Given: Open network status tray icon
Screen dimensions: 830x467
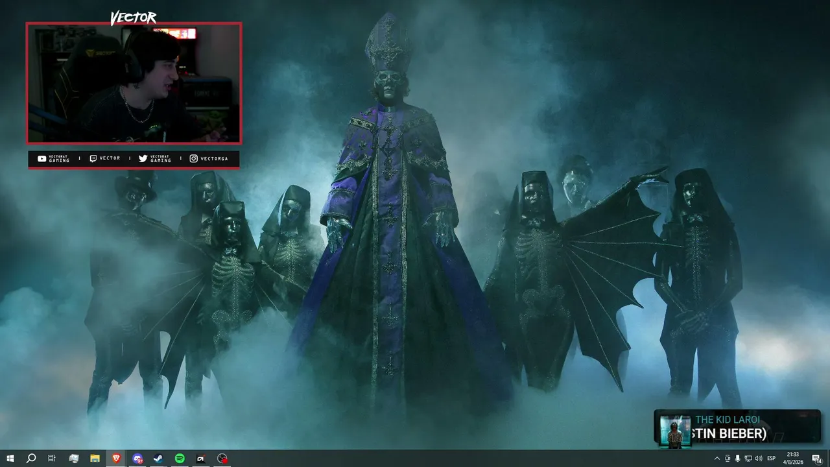Looking at the screenshot, I should tap(748, 459).
